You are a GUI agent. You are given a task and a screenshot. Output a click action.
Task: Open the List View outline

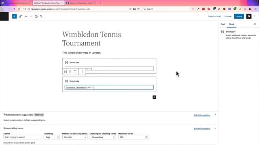click(41, 16)
